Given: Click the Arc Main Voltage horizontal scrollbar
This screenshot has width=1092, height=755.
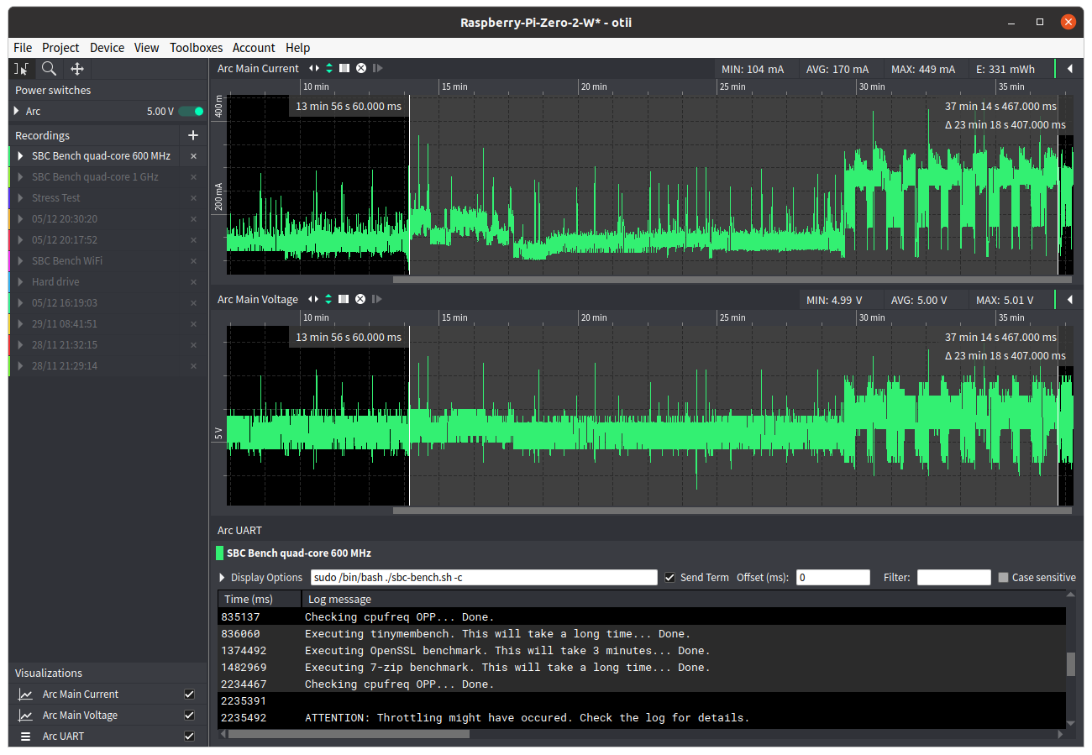Looking at the screenshot, I should 732,511.
